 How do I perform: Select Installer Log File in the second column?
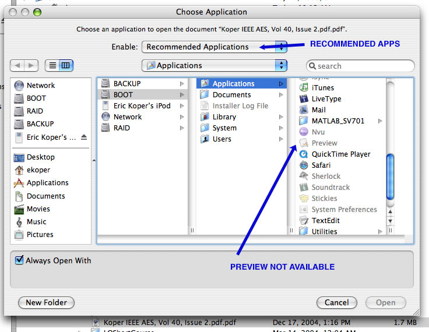point(240,106)
